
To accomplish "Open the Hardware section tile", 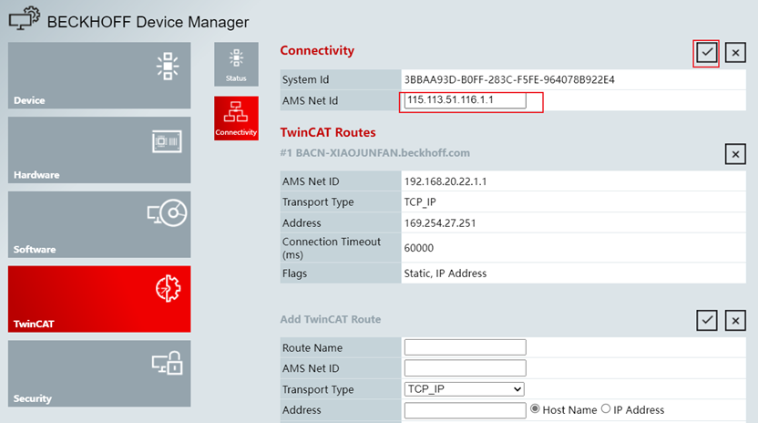I will (99, 150).
